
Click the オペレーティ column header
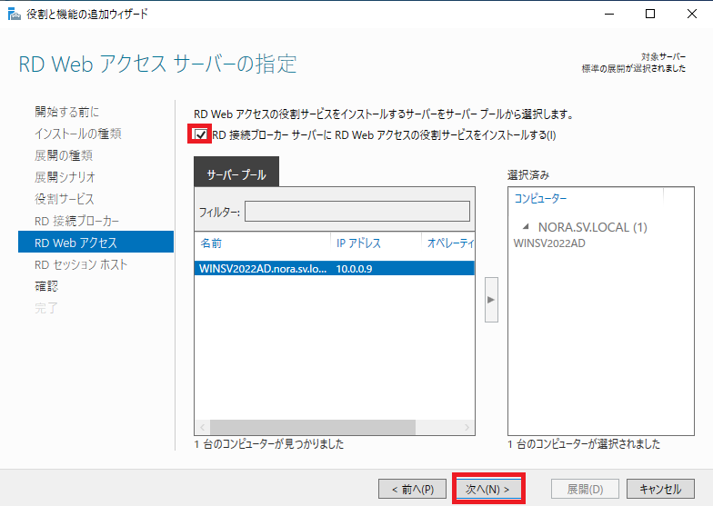coord(450,243)
